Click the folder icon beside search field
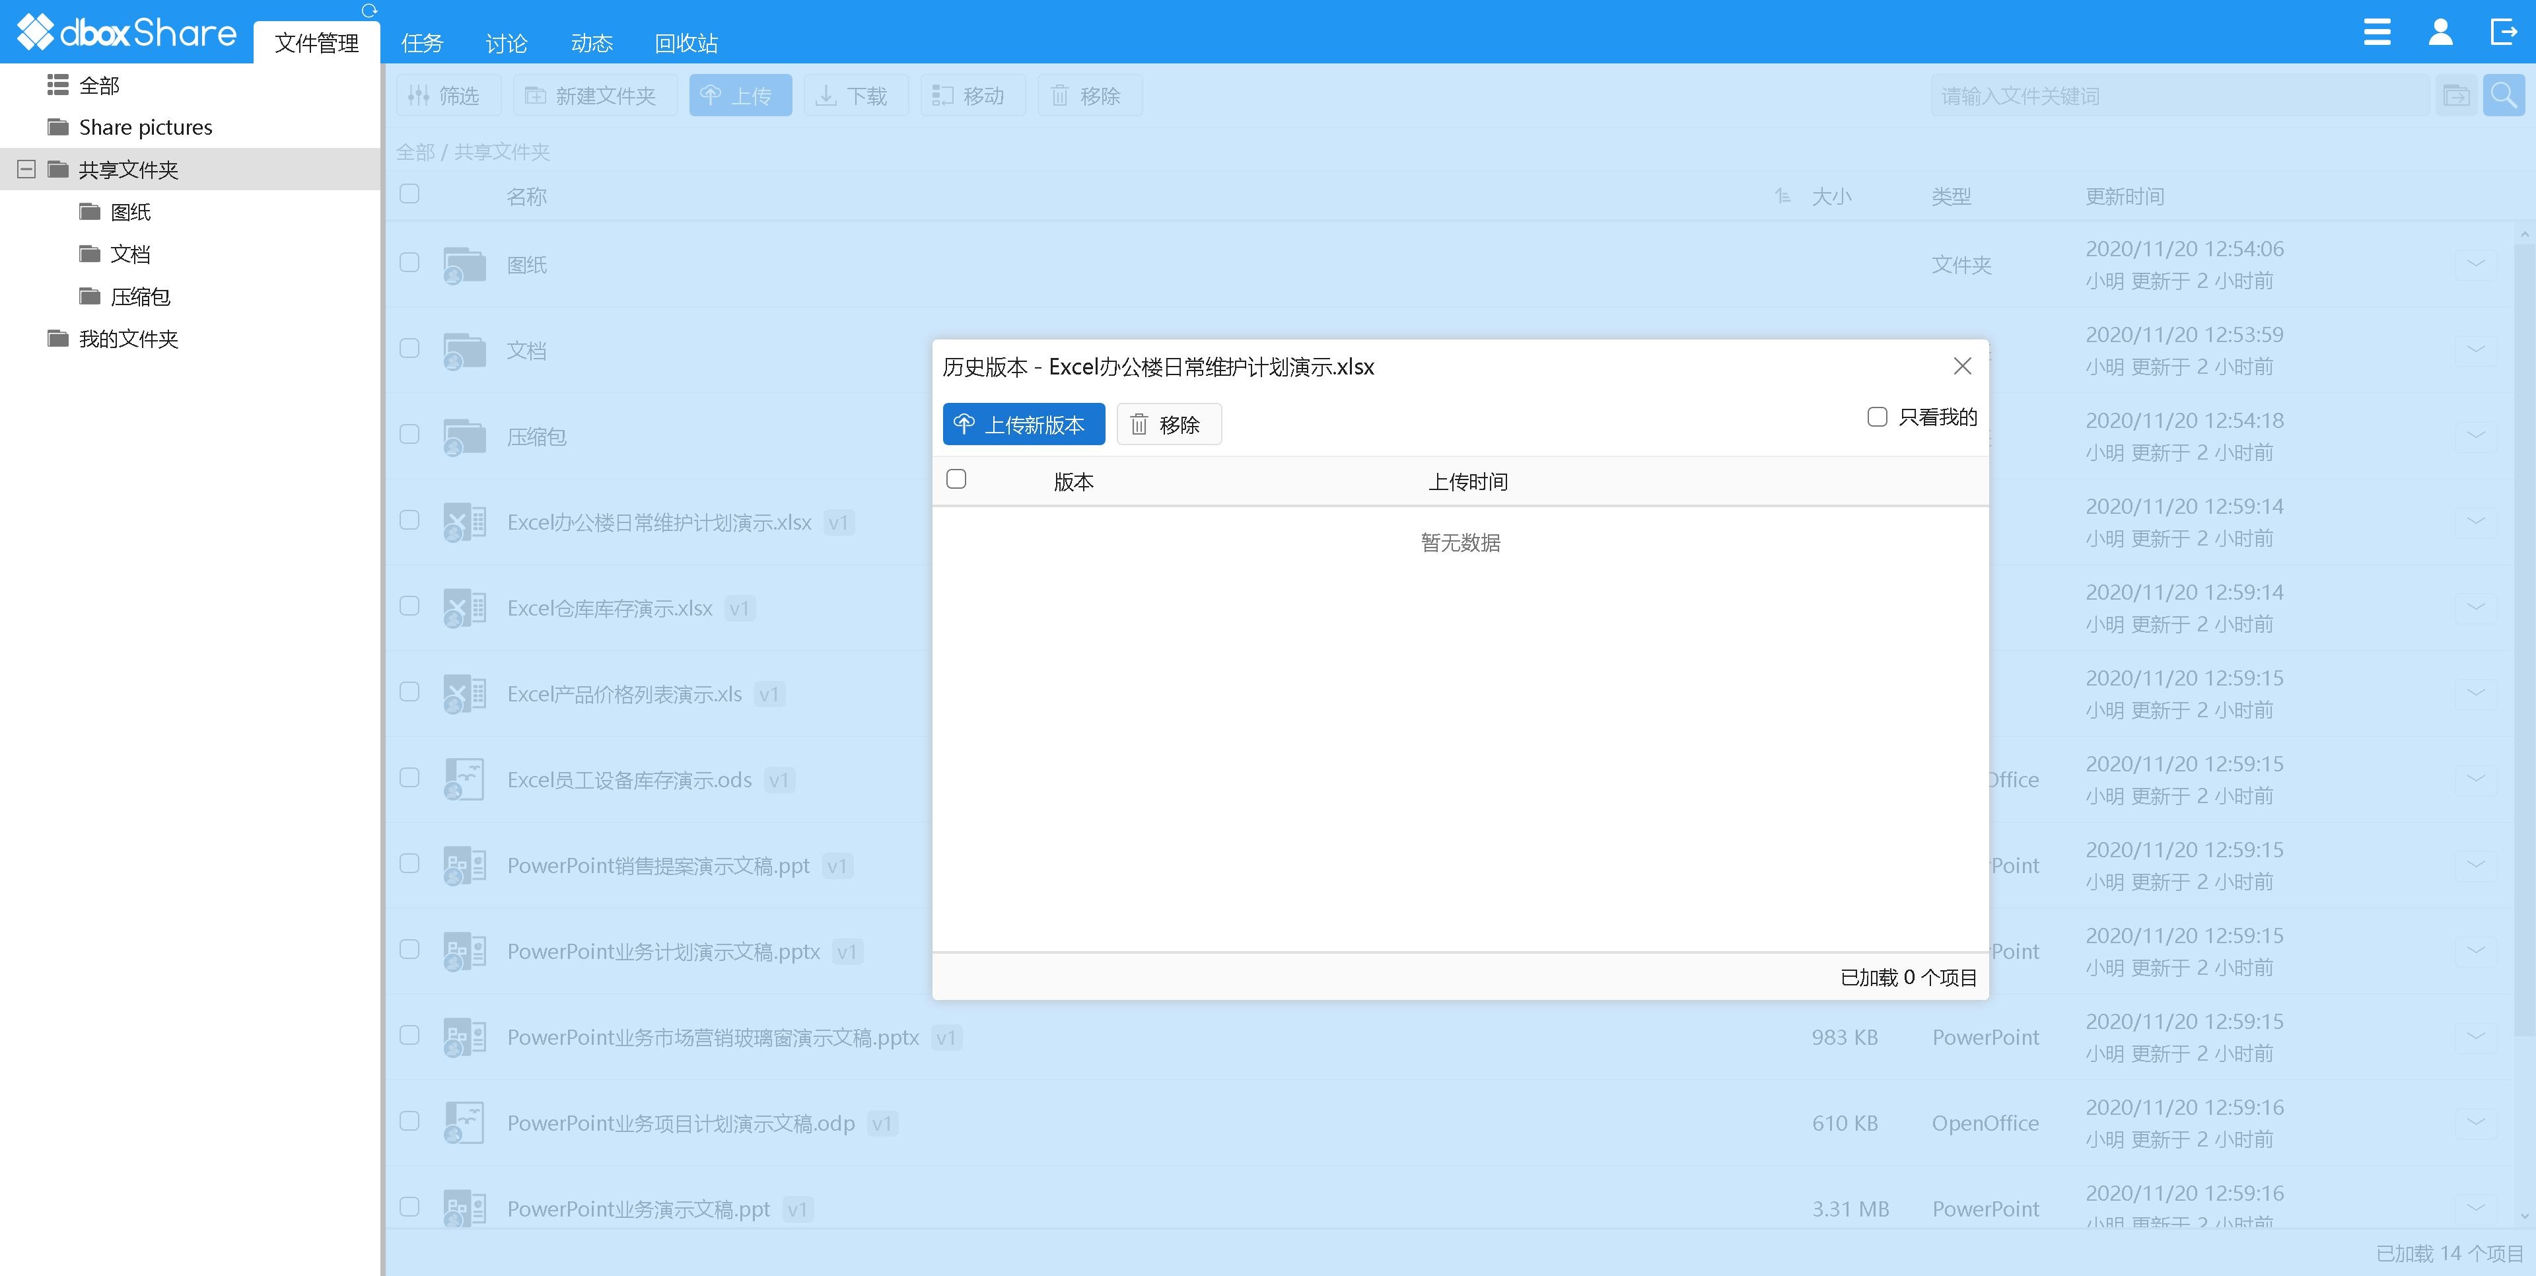 (2456, 96)
